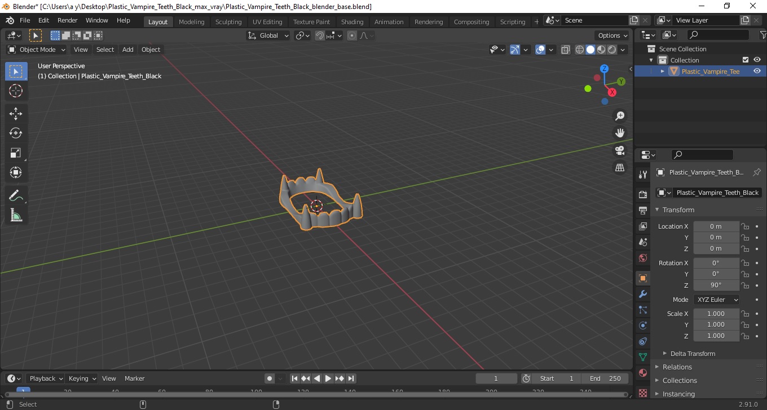Screen dimensions: 767x410
Task: Open Scene properties tab
Action: pyautogui.click(x=643, y=242)
